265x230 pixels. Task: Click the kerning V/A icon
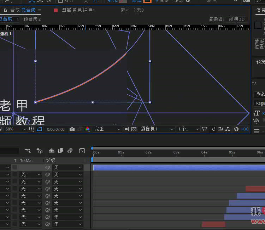(x=256, y=121)
